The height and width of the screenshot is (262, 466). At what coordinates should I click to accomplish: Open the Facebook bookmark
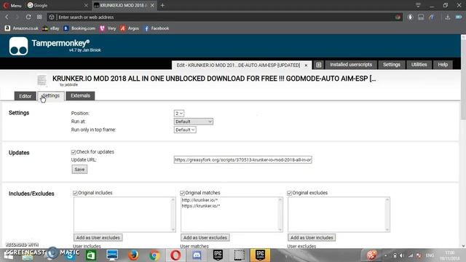coord(157,28)
